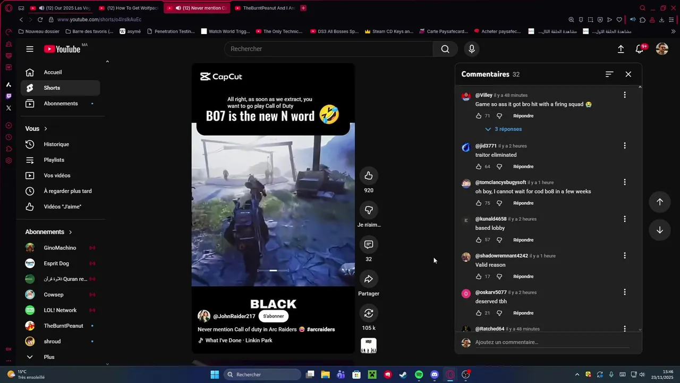This screenshot has height=383, width=680.
Task: Open DS3 All Bosses bookmark
Action: point(334,31)
